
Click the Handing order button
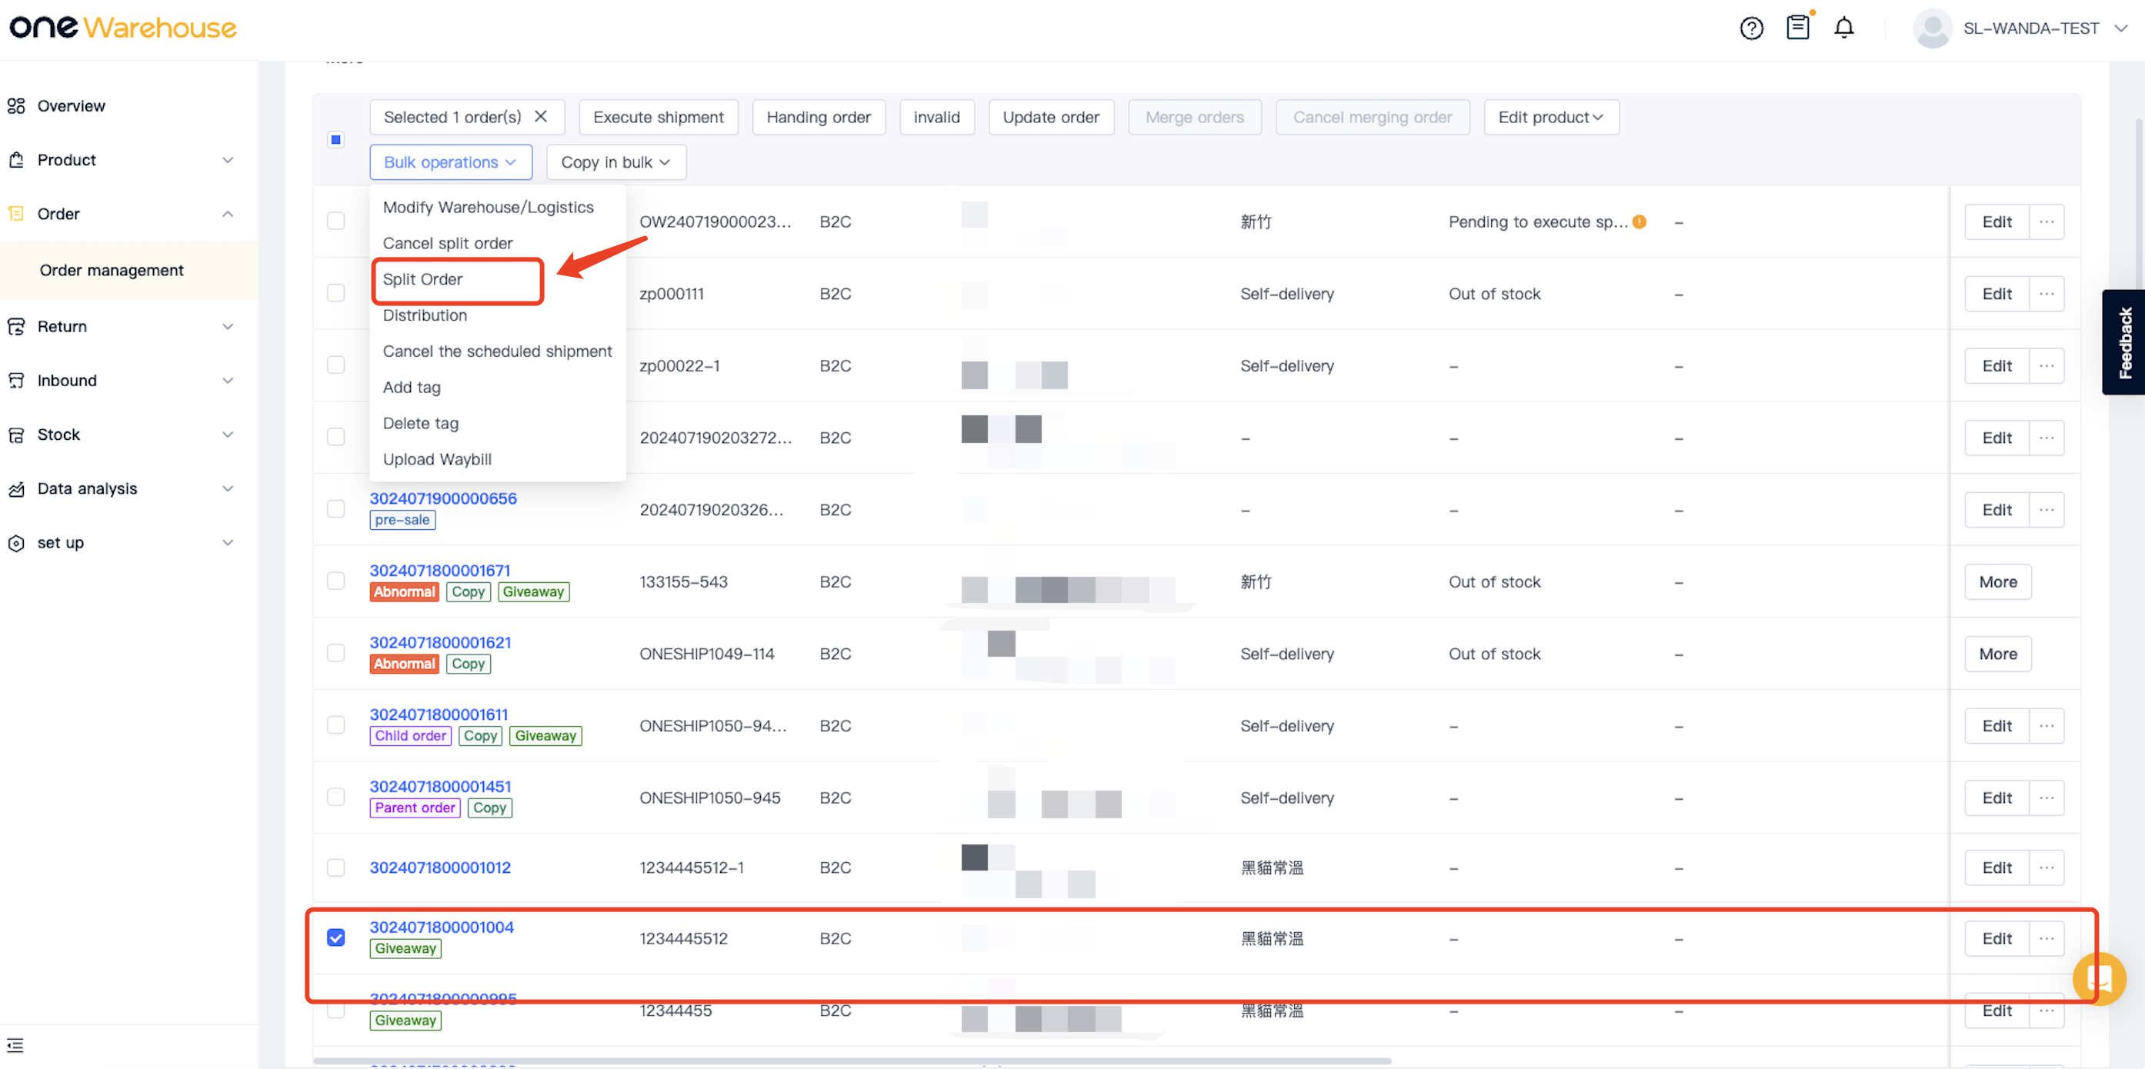(x=819, y=118)
